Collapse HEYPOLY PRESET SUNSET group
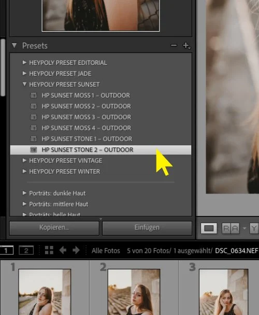This screenshot has width=259, height=315. click(x=24, y=84)
